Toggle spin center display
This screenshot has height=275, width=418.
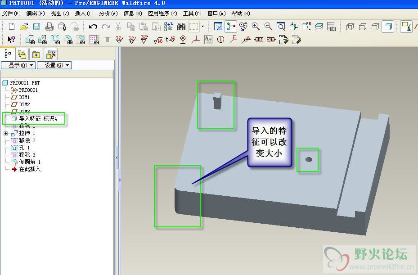[x=231, y=27]
